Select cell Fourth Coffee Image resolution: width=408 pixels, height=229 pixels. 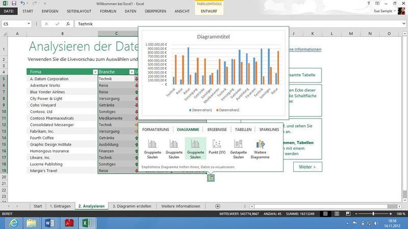click(62, 138)
